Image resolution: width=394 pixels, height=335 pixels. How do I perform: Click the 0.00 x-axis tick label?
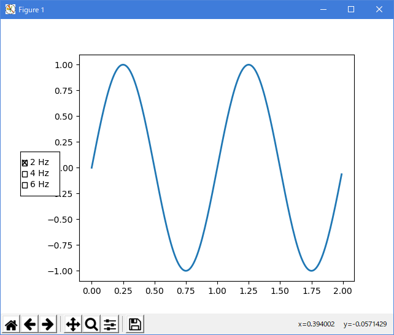[x=92, y=291]
